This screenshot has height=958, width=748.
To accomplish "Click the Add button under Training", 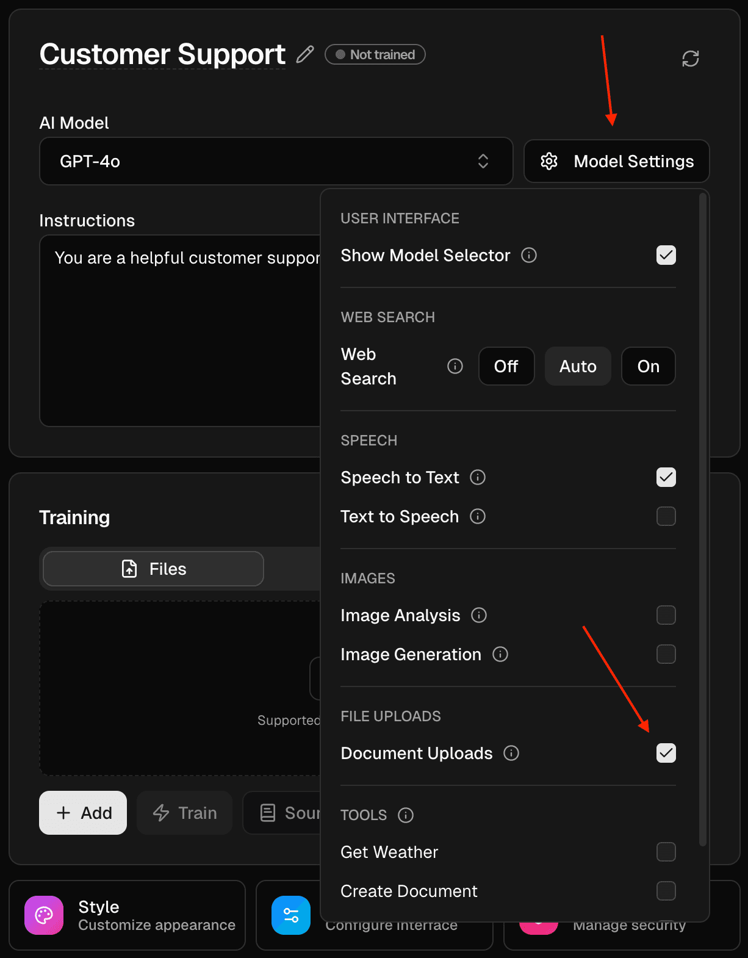I will pyautogui.click(x=83, y=813).
